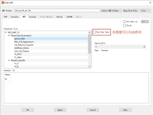Select the AMI tab

24,17
